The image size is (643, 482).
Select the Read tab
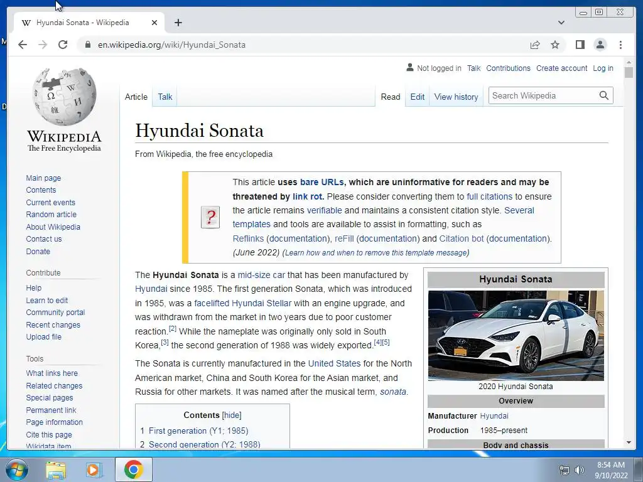pyautogui.click(x=391, y=97)
